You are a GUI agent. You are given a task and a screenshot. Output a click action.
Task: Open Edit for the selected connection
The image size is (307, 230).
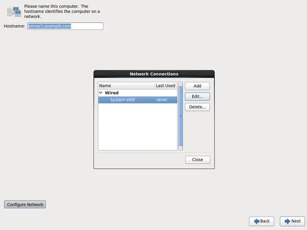(x=197, y=96)
